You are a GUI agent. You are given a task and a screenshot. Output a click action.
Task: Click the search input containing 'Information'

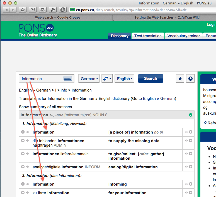pyautogui.click(x=42, y=79)
